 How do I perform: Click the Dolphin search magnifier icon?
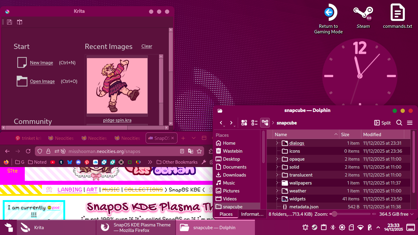399,123
